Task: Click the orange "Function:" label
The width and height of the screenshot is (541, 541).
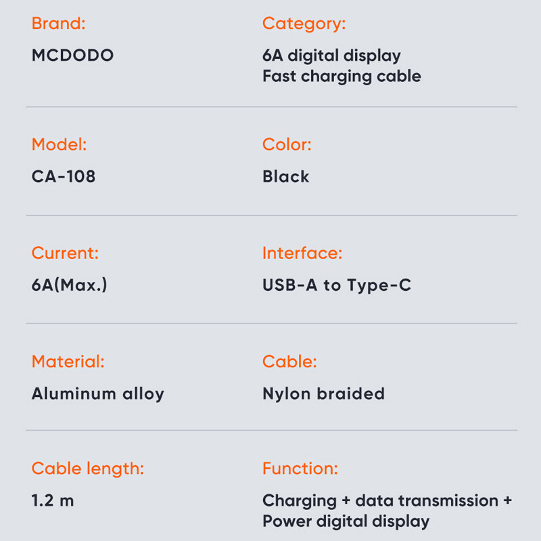Action: [x=300, y=469]
